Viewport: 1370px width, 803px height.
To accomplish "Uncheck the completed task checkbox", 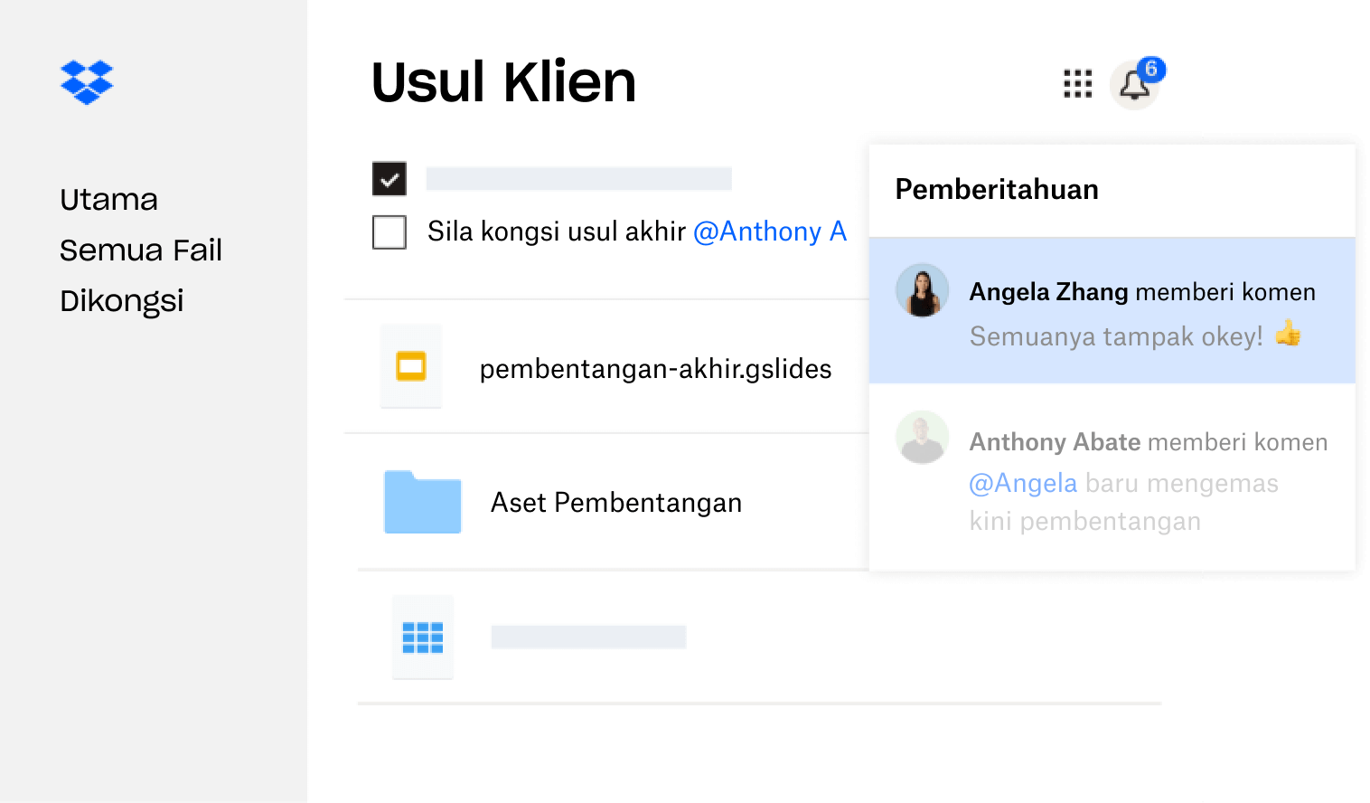I will pyautogui.click(x=389, y=179).
